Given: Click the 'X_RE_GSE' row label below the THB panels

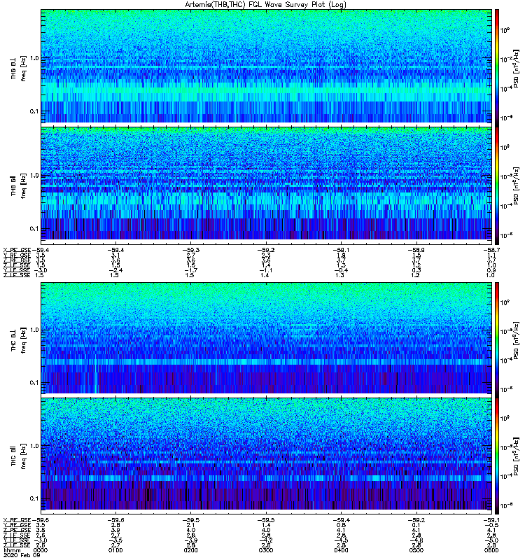Looking at the screenshot, I should pyautogui.click(x=17, y=250).
